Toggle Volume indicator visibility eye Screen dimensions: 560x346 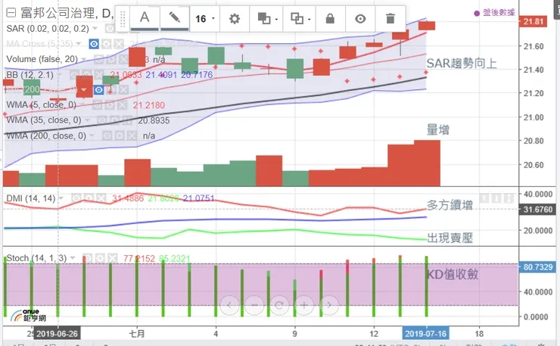(99, 59)
